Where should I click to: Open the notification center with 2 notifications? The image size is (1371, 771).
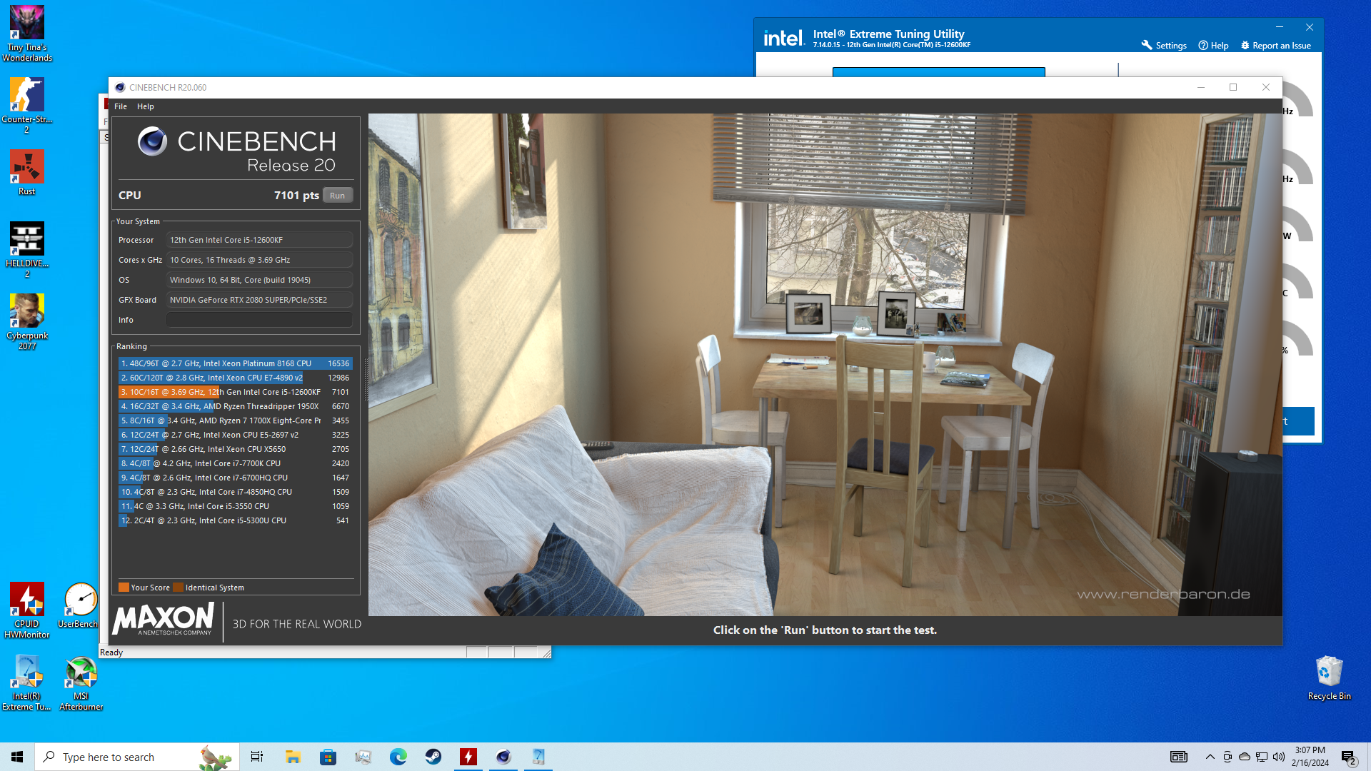tap(1349, 757)
